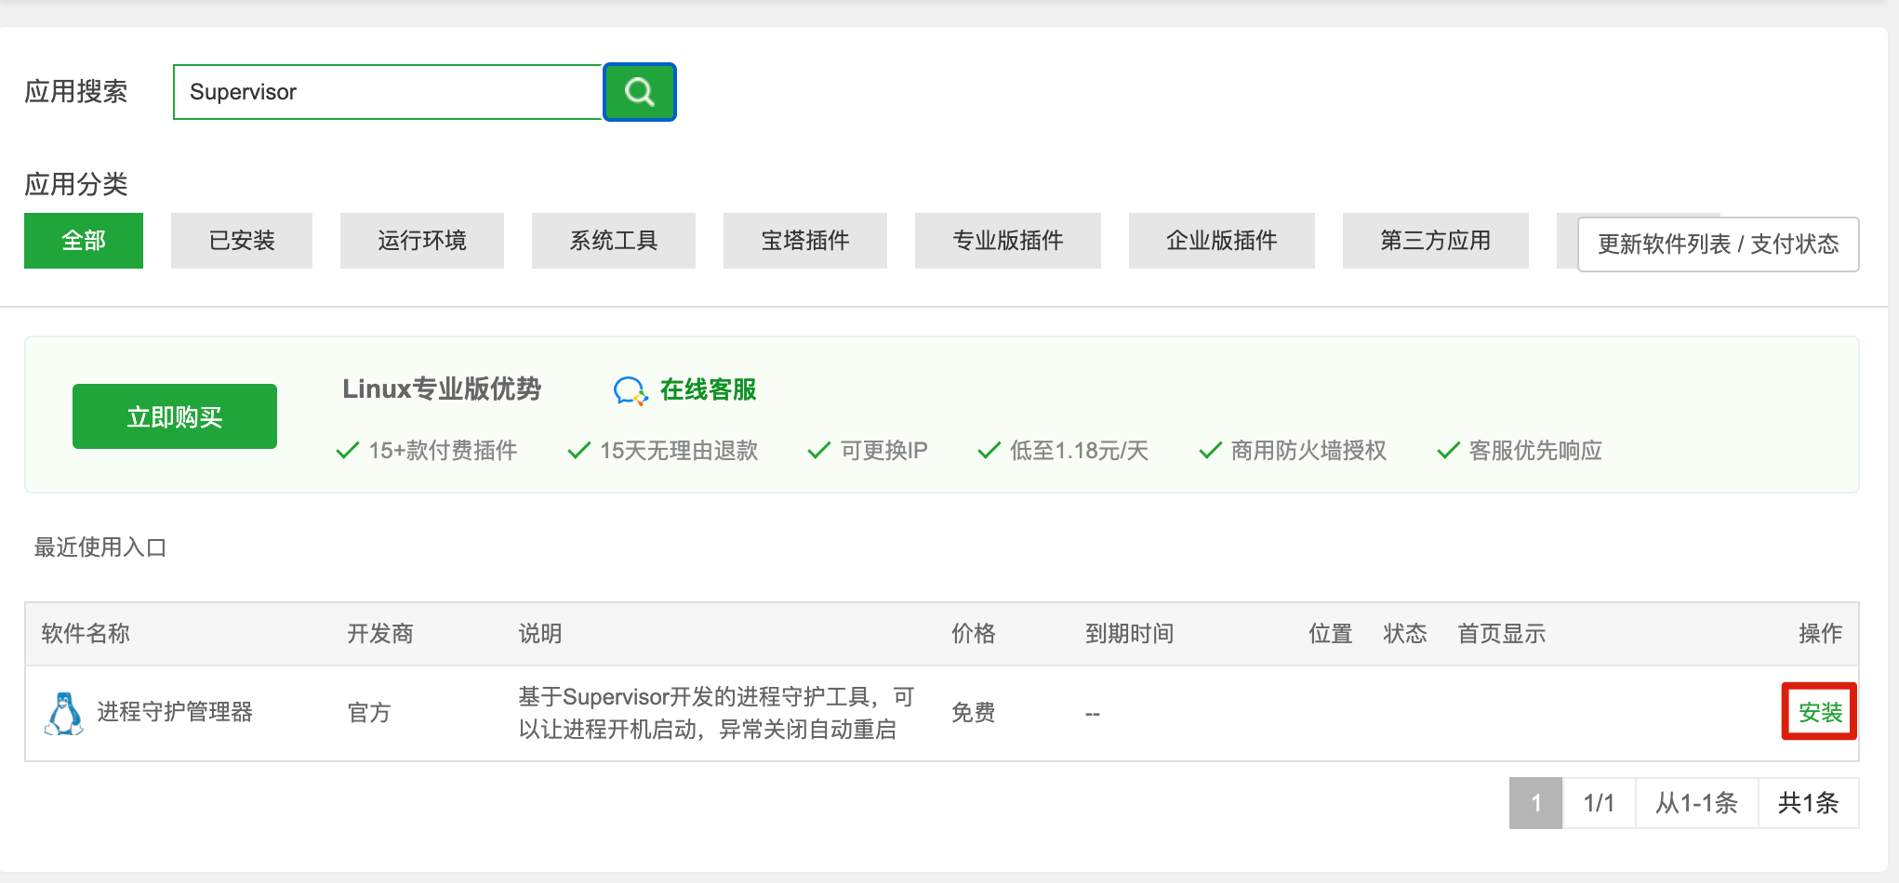Click 更新软件列表 / 支付状态 button
This screenshot has width=1899, height=883.
pos(1718,244)
